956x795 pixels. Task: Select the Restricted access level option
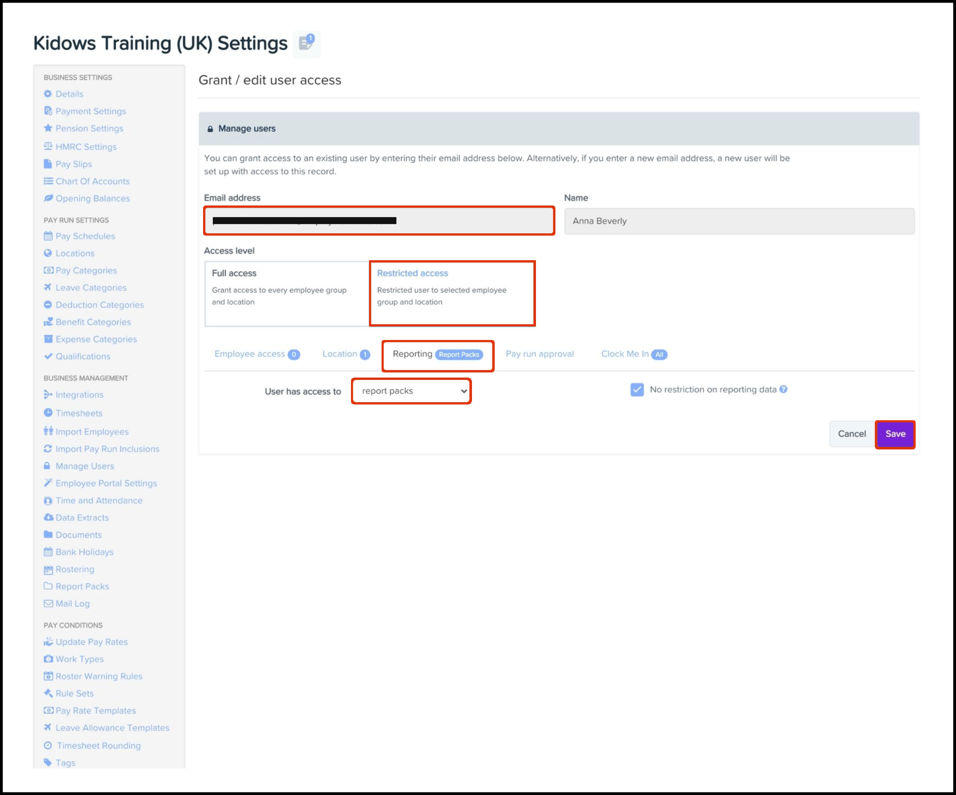452,294
